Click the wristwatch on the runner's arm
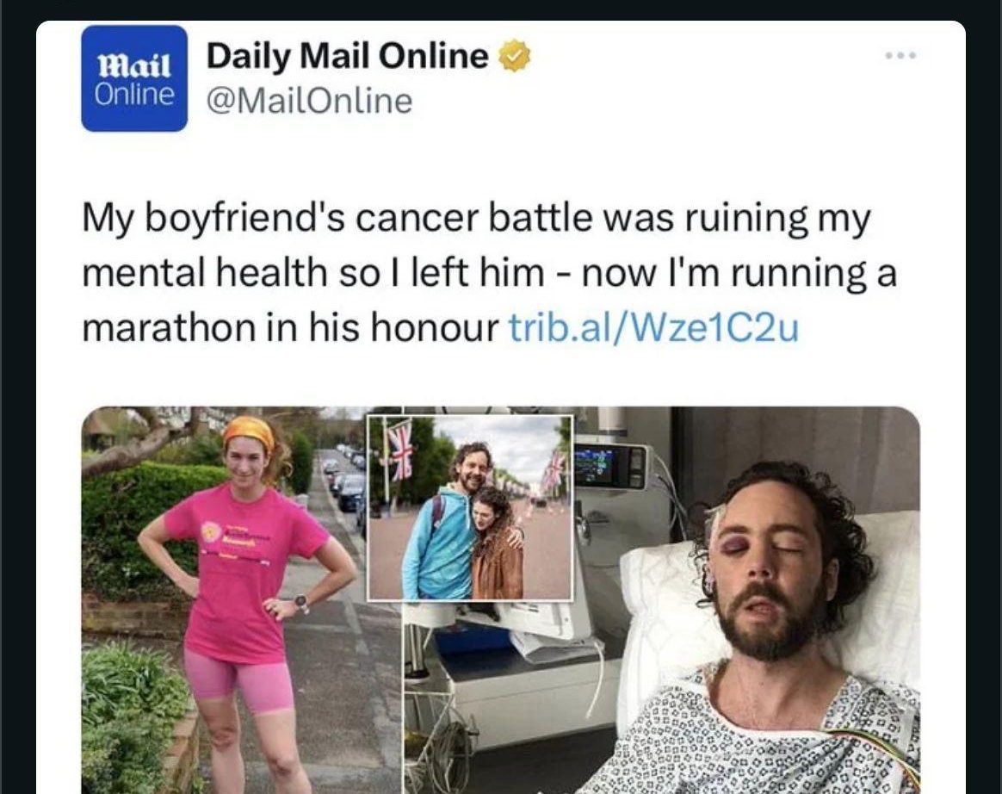1002x794 pixels. tap(300, 602)
